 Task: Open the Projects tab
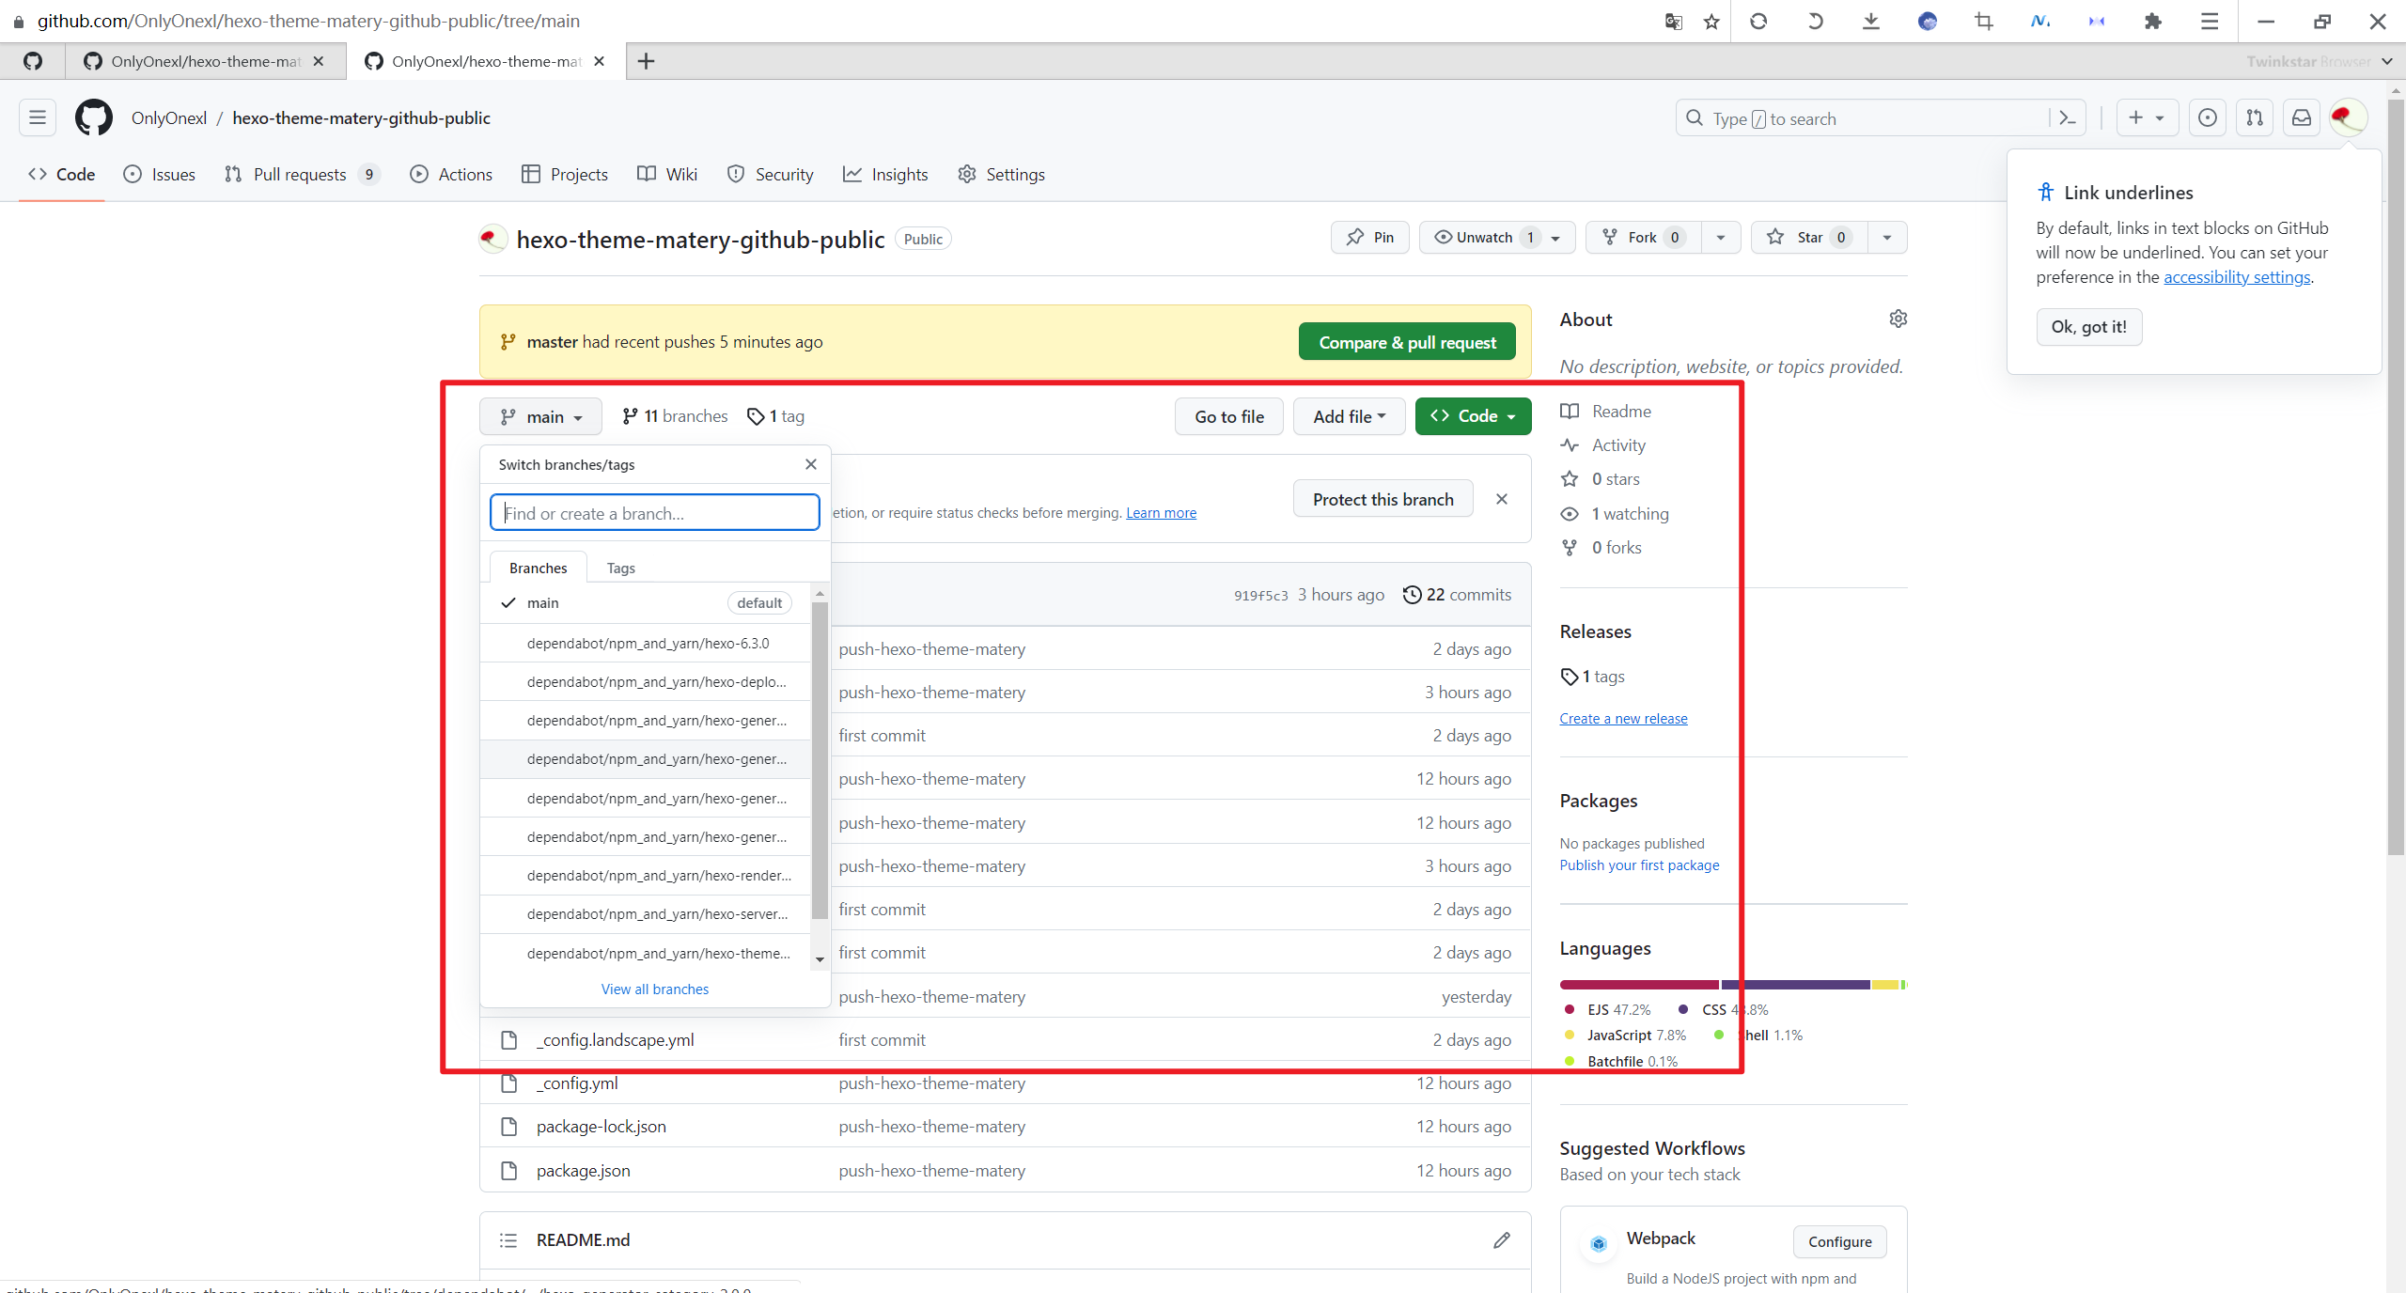tap(565, 174)
